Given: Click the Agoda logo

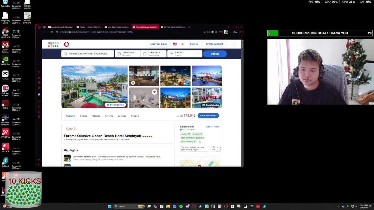Looking at the screenshot, I should click(x=53, y=44).
